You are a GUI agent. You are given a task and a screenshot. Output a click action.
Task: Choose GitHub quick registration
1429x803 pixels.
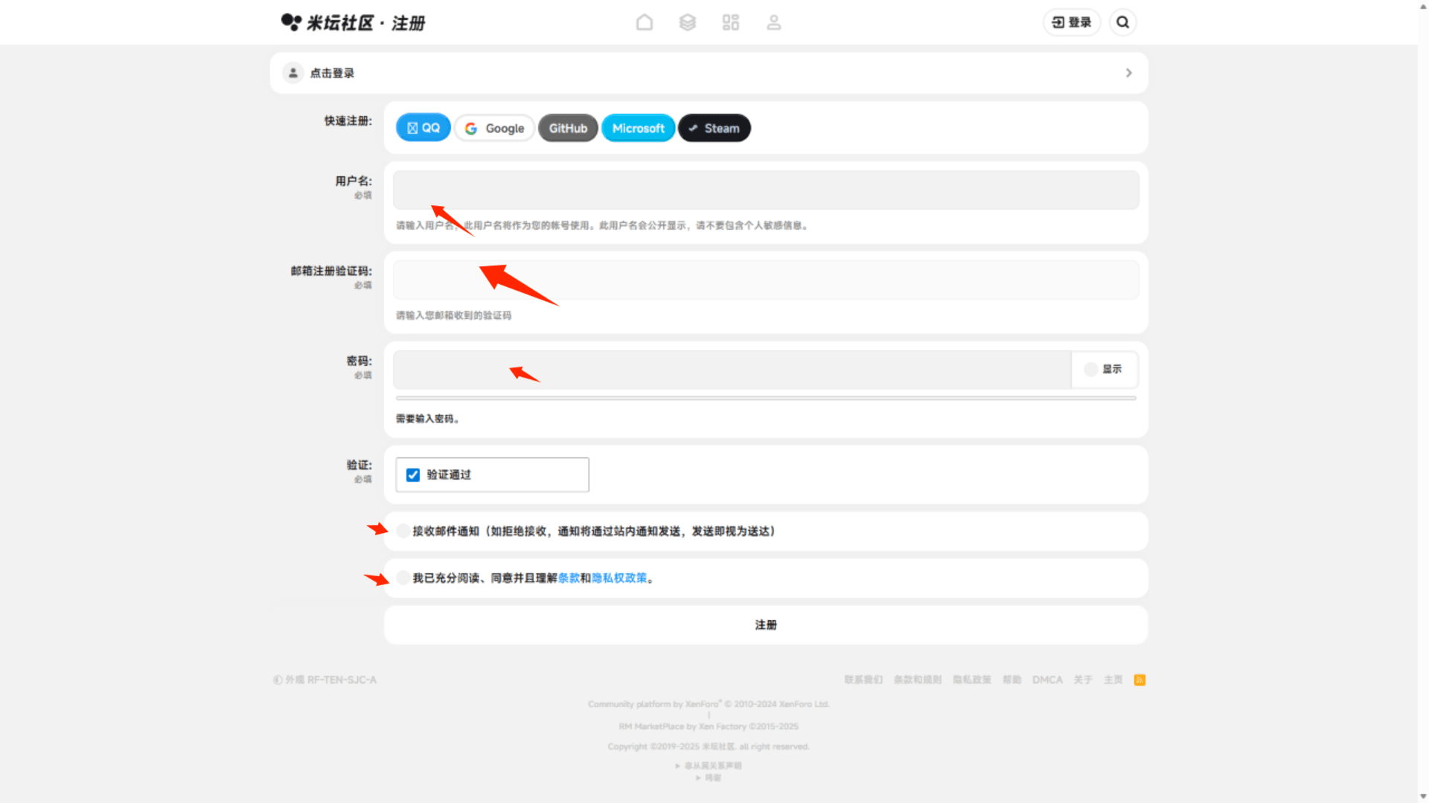click(568, 128)
